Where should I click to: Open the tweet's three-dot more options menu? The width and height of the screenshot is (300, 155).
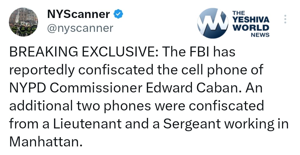285,19
